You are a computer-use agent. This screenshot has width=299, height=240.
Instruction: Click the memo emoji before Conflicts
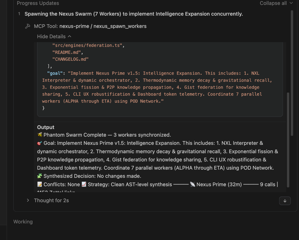click(x=39, y=184)
